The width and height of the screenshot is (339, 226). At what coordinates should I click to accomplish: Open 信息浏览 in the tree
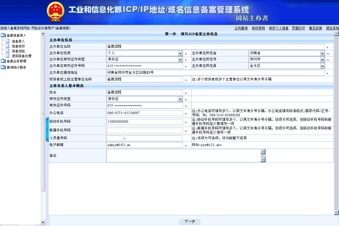coord(18,51)
